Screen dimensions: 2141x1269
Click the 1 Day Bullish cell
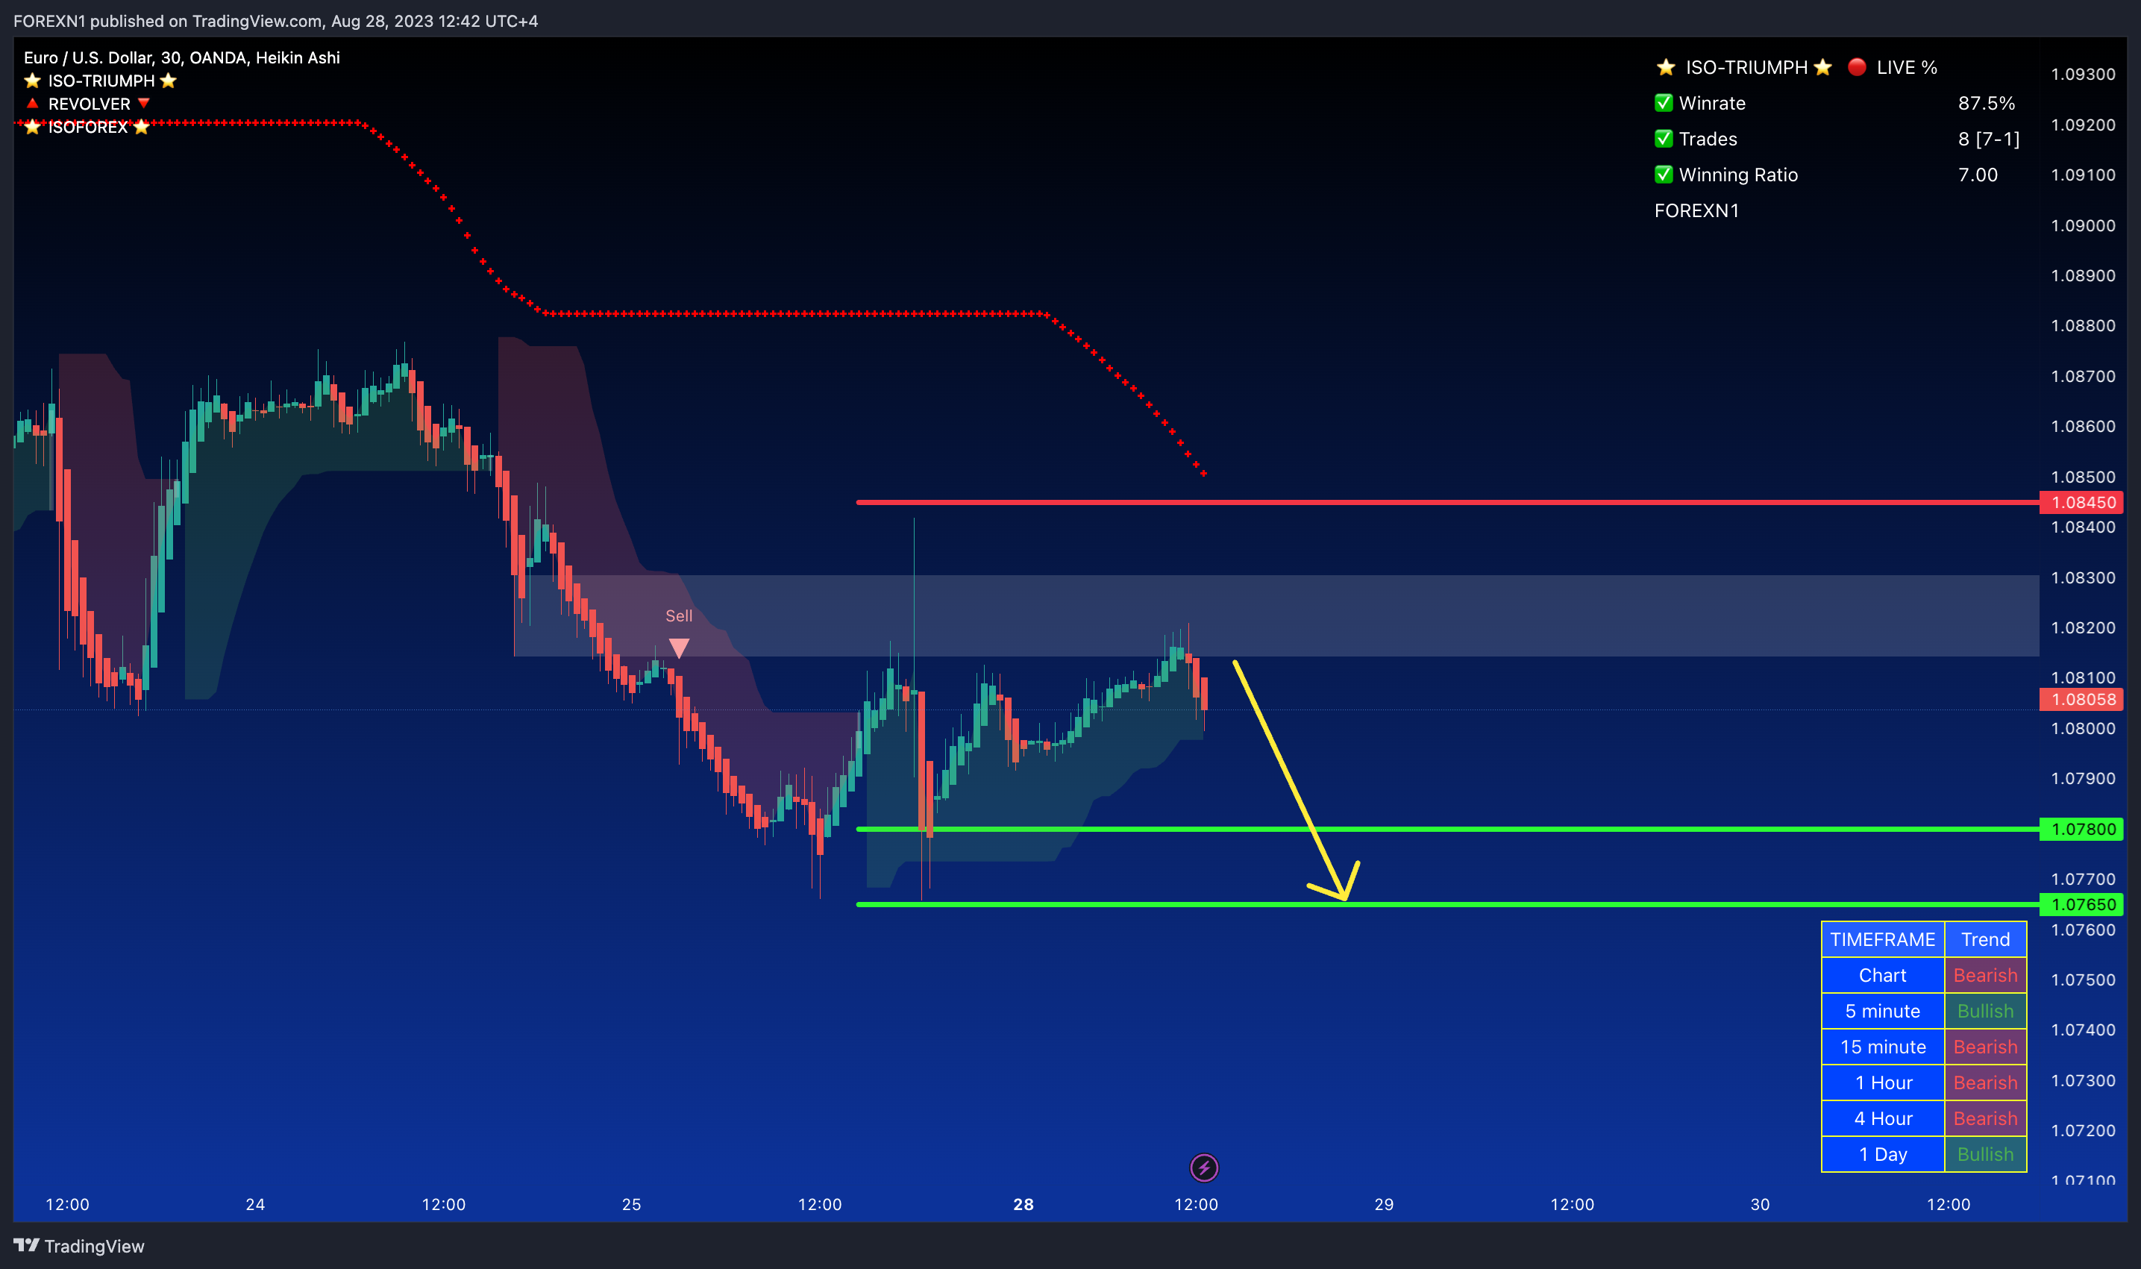point(1985,1154)
